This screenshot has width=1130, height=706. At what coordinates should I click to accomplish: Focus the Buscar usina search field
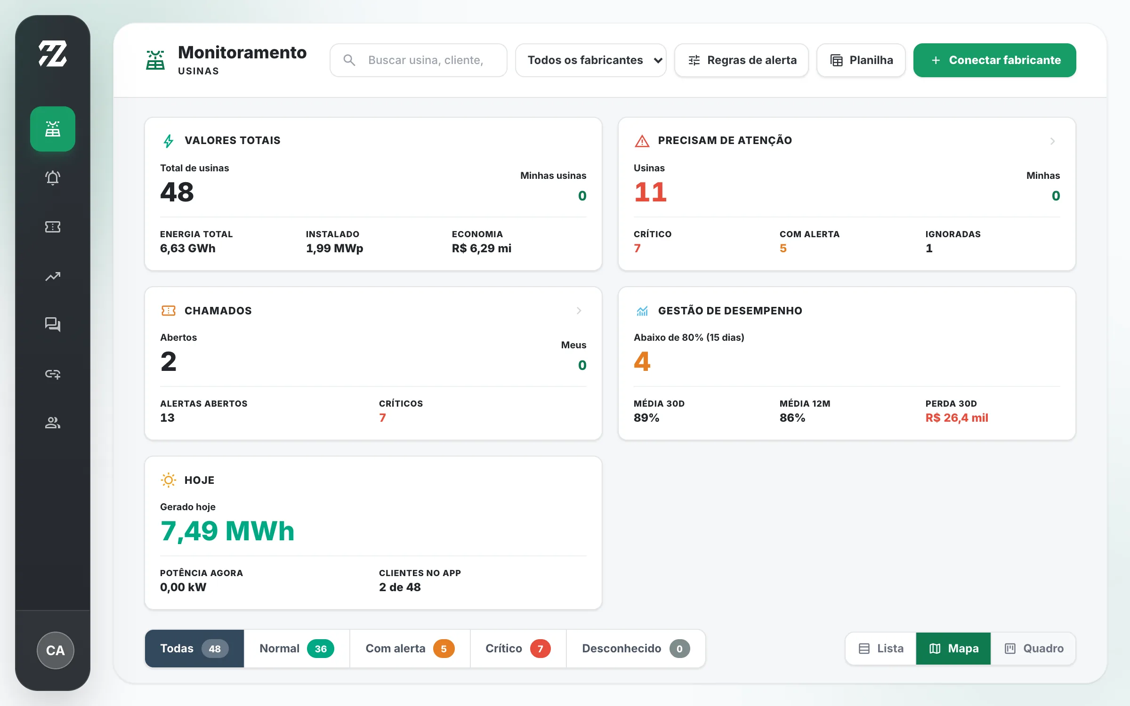[419, 60]
